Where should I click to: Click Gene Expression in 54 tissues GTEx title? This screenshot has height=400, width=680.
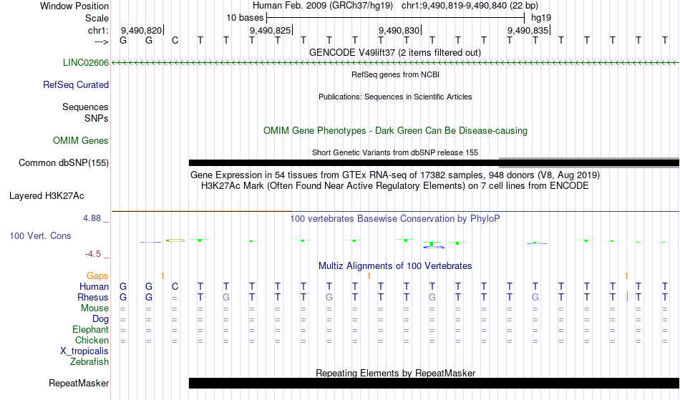tap(395, 175)
